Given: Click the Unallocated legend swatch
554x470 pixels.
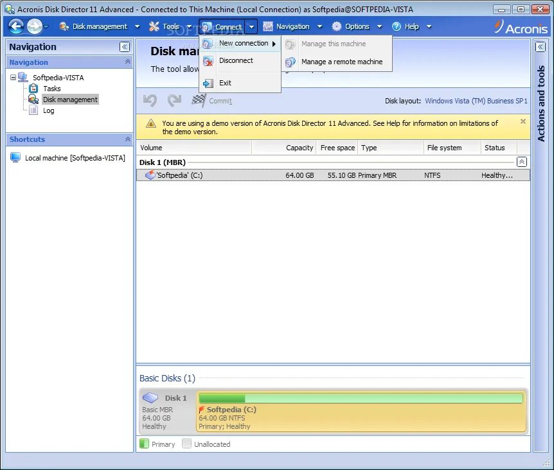Looking at the screenshot, I should [x=186, y=444].
